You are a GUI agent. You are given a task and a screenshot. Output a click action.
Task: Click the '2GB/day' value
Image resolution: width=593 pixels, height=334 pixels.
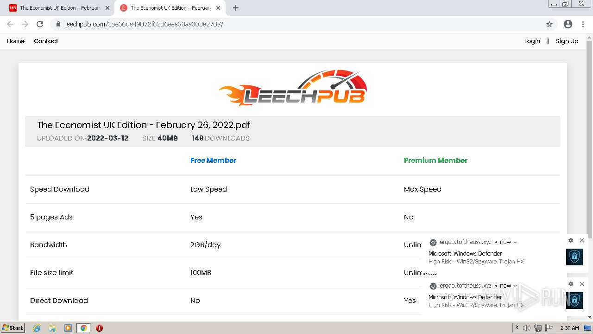click(x=205, y=245)
